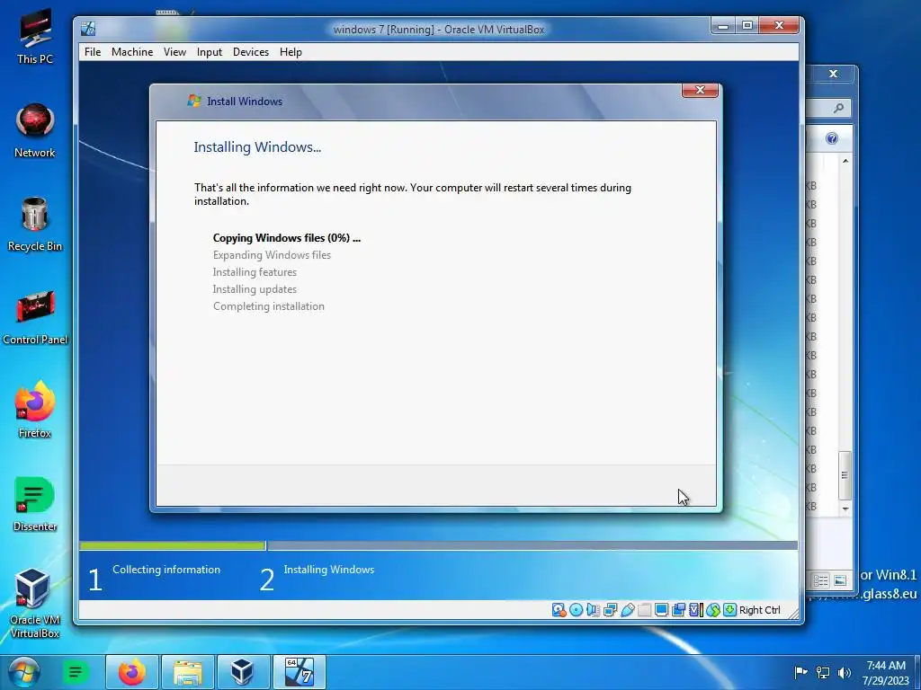Click the taskbar clock showing 7:44 AM
Screen dimensions: 921x690
pos(886,672)
